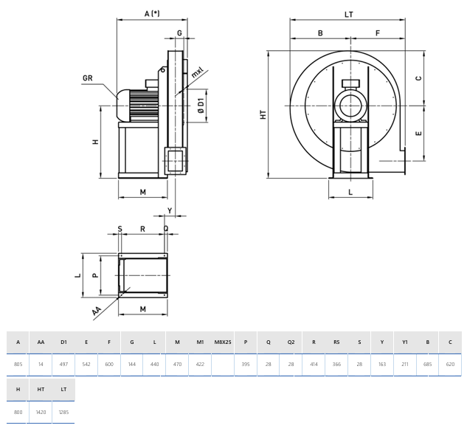Click the table cell showing 1420
This screenshot has width=467, height=431.
pos(41,413)
